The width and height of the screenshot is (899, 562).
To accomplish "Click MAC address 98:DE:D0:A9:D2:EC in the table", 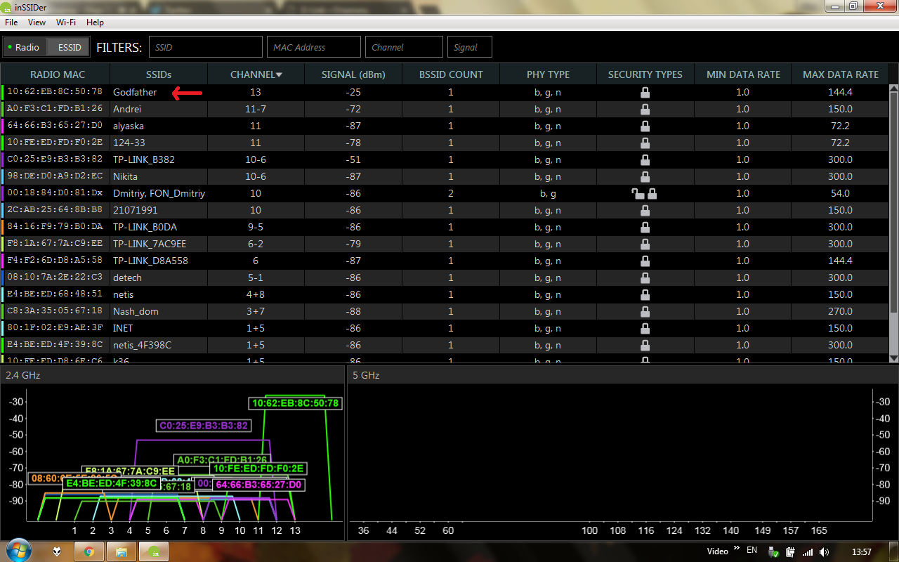I will (x=55, y=176).
